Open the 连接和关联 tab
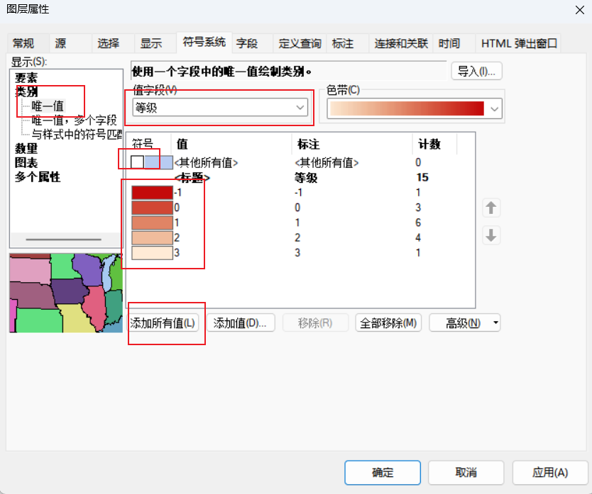This screenshot has height=494, width=592. click(401, 43)
